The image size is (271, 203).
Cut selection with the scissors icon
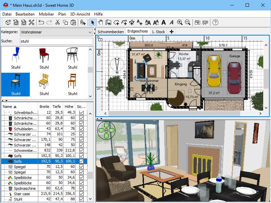click(57, 22)
